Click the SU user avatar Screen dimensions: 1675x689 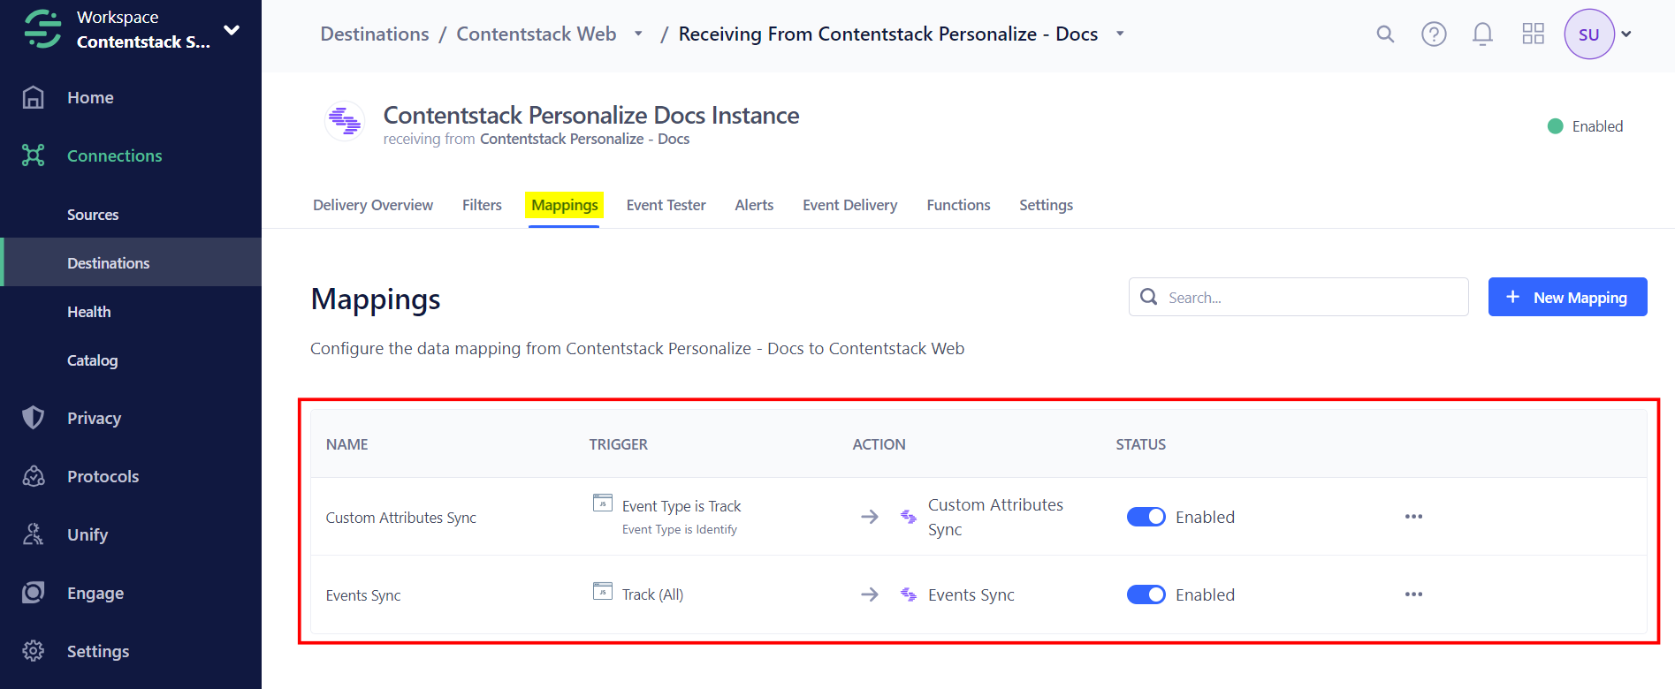click(1589, 34)
